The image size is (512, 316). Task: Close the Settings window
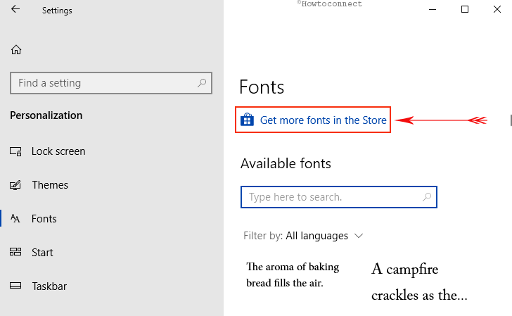[497, 9]
